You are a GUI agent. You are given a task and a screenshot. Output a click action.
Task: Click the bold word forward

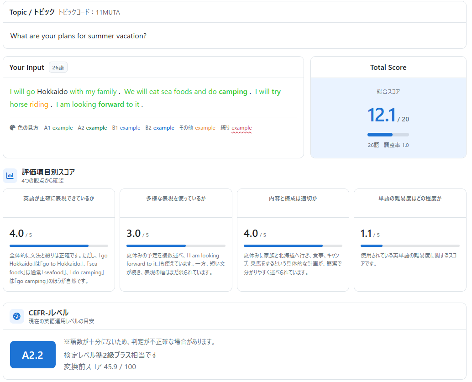(x=111, y=105)
